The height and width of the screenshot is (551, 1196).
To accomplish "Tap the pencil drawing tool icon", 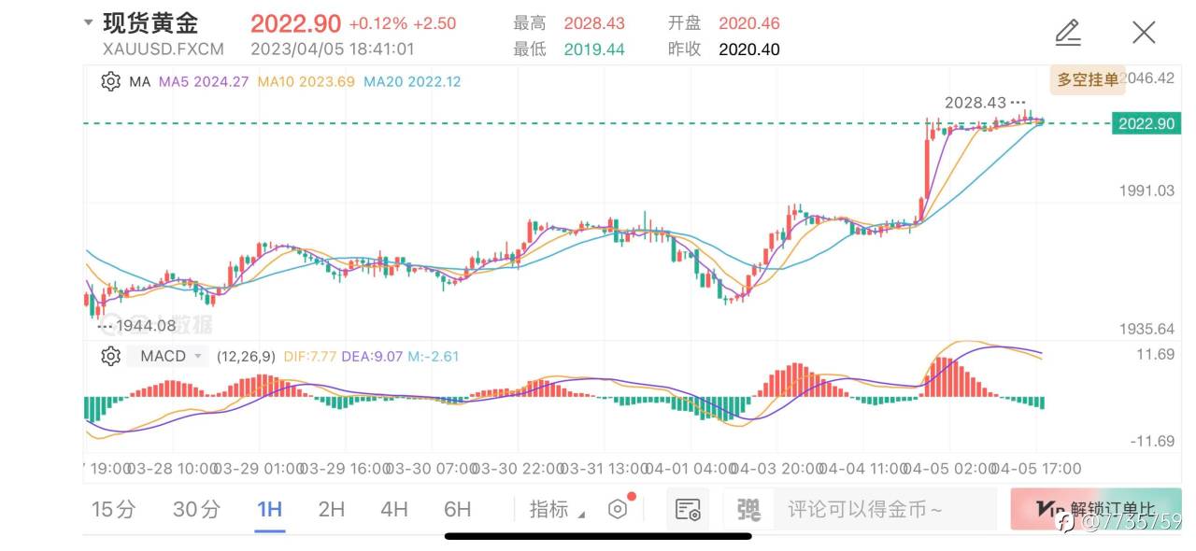I will [1068, 33].
